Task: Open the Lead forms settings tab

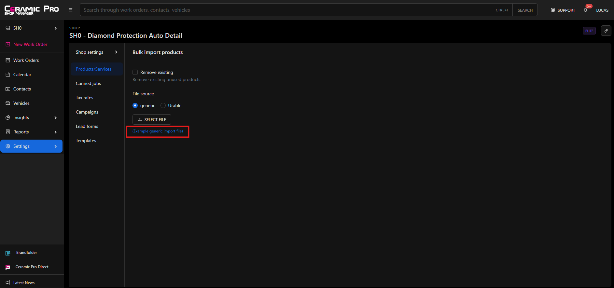Action: pyautogui.click(x=97, y=126)
